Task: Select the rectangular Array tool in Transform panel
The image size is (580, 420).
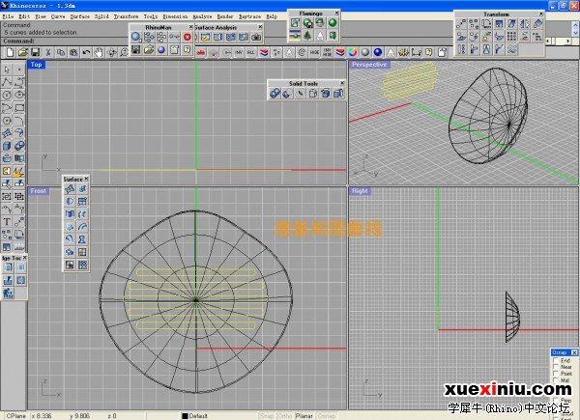Action: tap(512, 36)
